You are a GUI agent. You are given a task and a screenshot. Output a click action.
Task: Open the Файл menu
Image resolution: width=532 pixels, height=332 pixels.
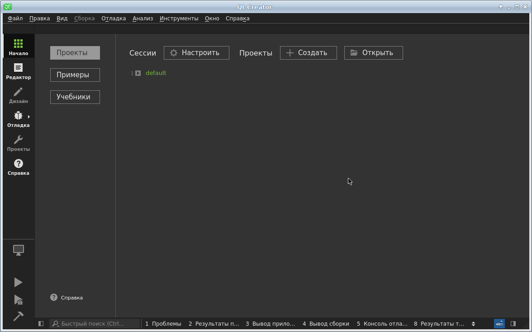tap(15, 19)
